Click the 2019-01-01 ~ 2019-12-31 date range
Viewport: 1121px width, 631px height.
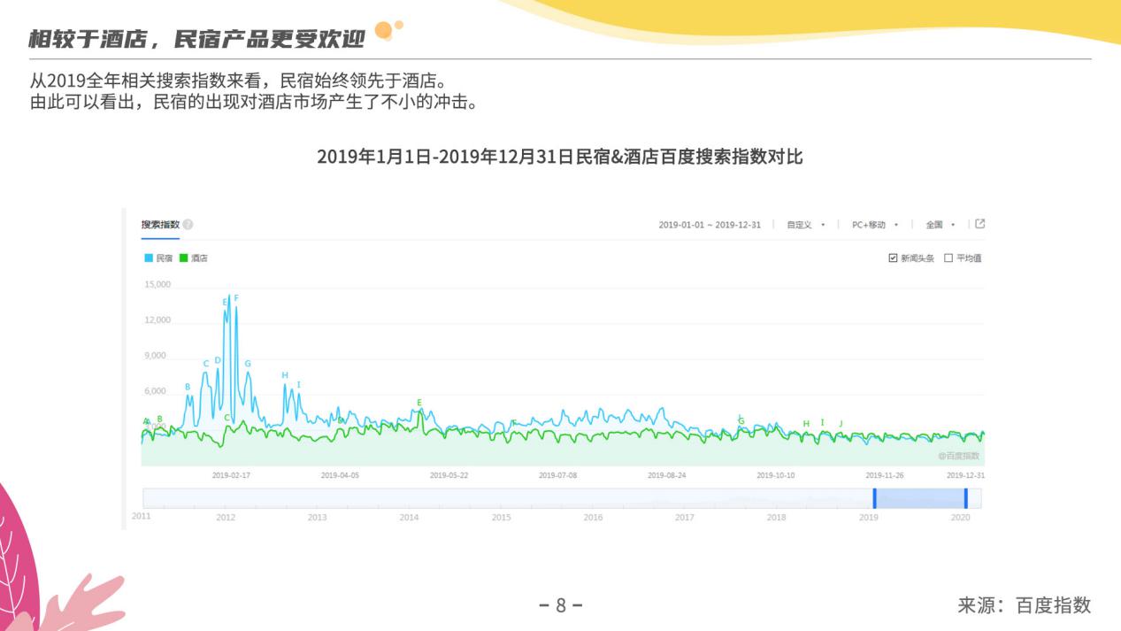pos(709,225)
